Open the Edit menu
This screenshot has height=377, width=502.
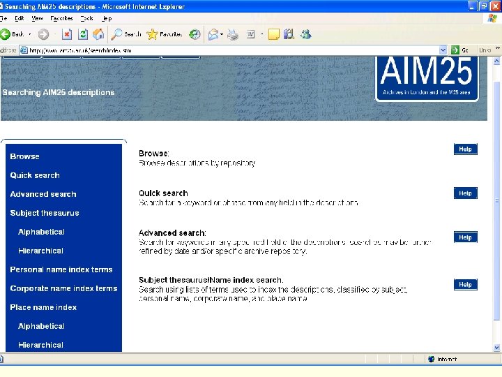click(20, 18)
